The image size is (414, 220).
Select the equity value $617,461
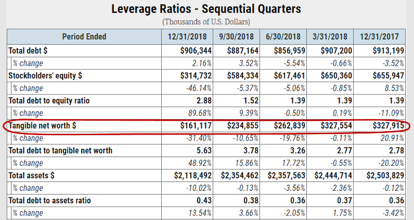[x=290, y=76]
